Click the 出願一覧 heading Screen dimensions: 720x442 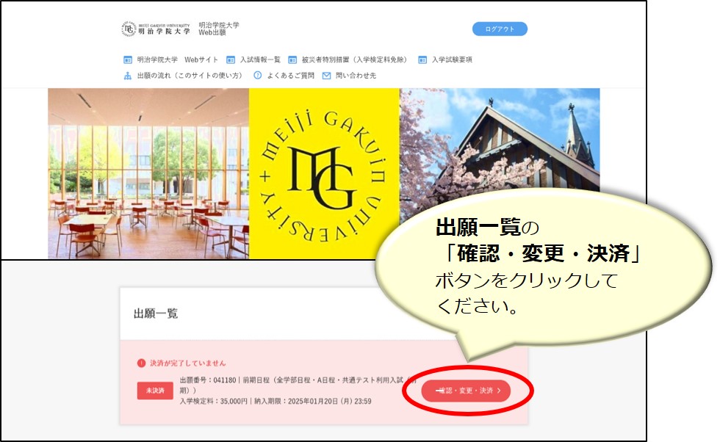click(x=156, y=314)
